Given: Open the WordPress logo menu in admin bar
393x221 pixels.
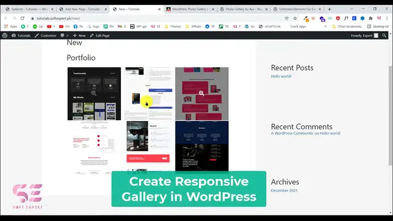Looking at the screenshot, I should coord(5,36).
